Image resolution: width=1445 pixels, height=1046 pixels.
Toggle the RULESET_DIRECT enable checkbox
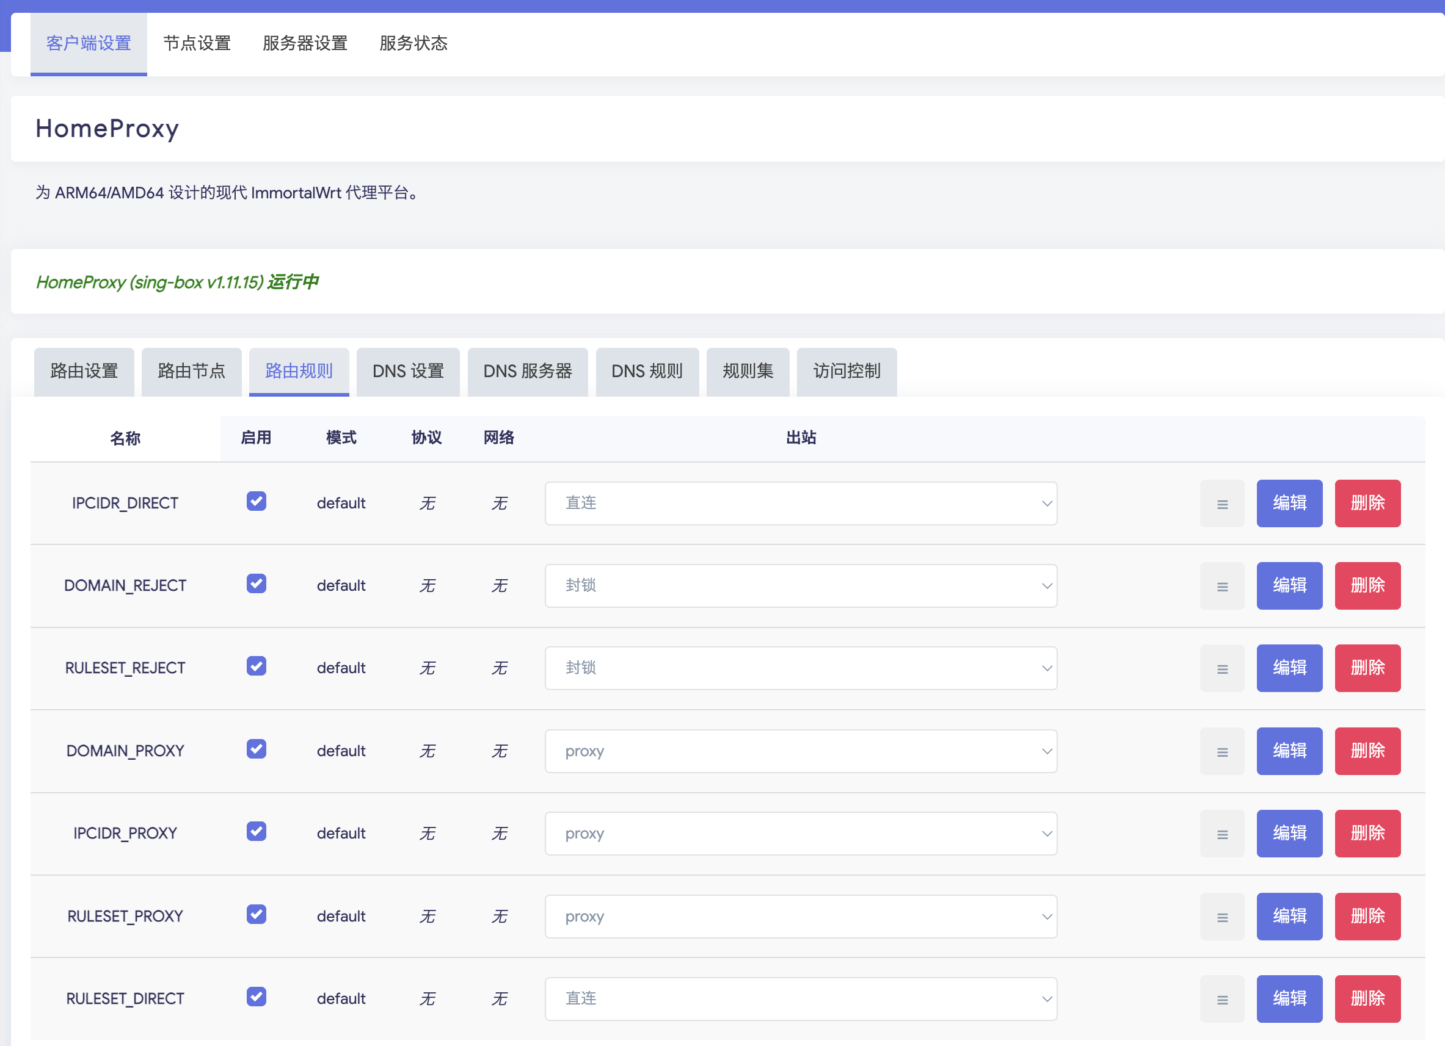pos(256,997)
